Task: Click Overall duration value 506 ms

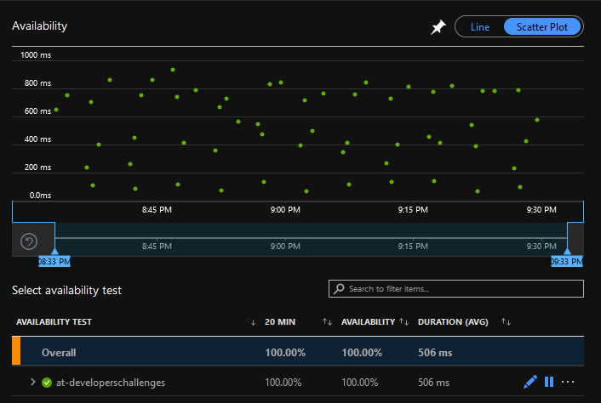Action: click(435, 353)
